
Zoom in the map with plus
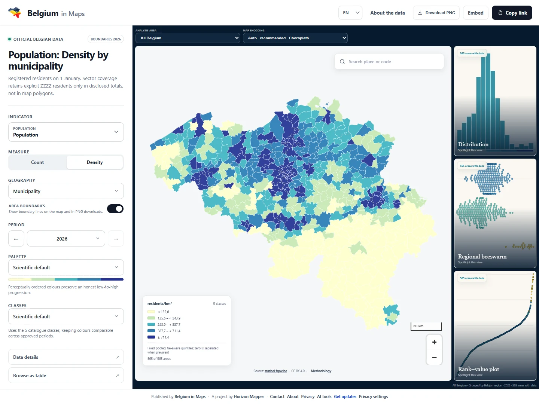pos(434,342)
